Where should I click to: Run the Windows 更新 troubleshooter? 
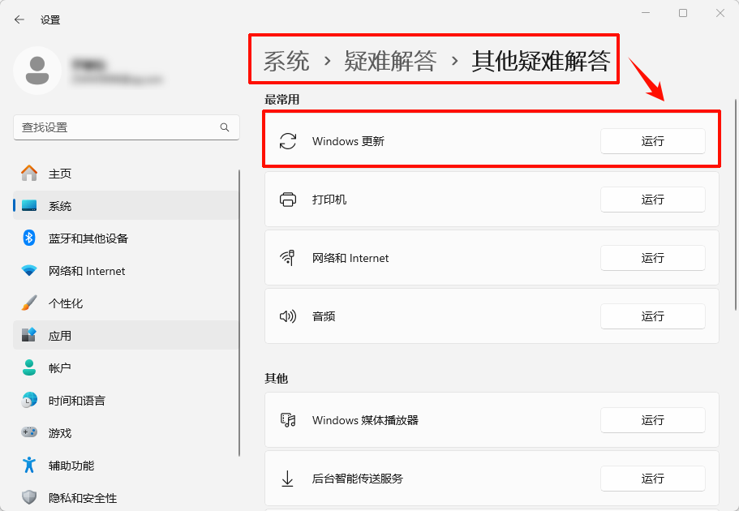[x=652, y=140]
